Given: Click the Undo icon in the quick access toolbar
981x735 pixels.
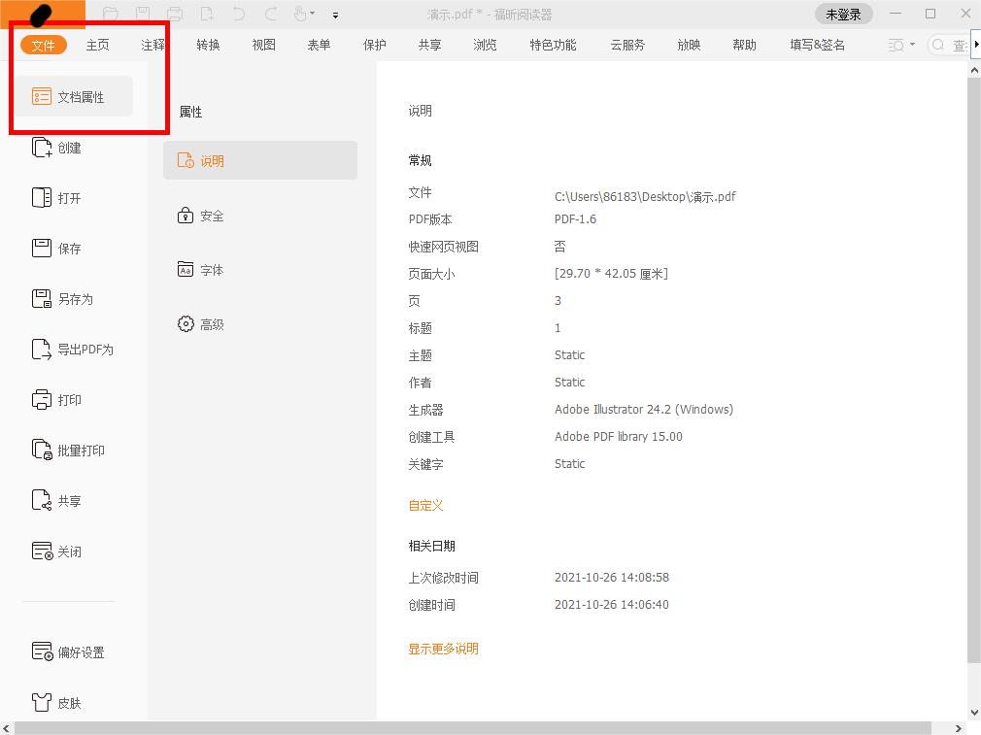Looking at the screenshot, I should (238, 15).
